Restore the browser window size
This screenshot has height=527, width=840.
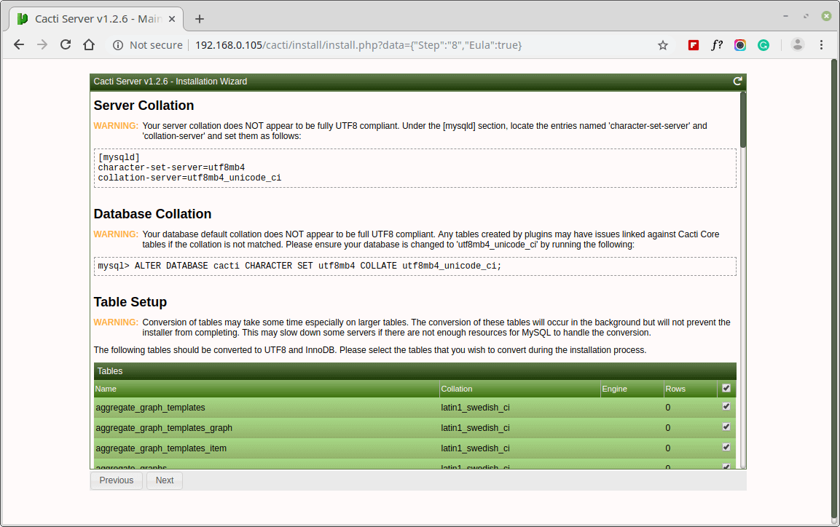(806, 16)
